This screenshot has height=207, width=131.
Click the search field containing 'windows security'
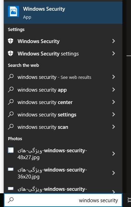click(63, 200)
